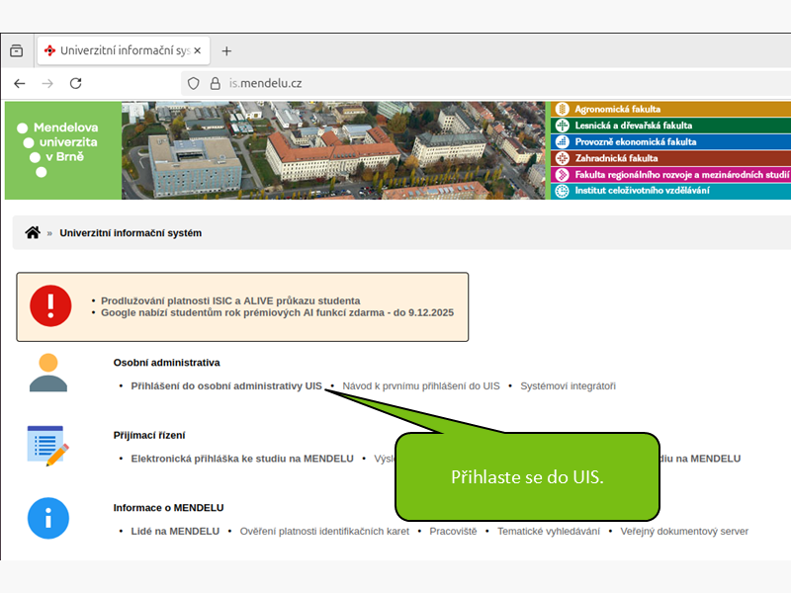The width and height of the screenshot is (791, 593).
Task: Open Elektronická přihláška ke studiu na MENDELU
Action: click(x=242, y=459)
